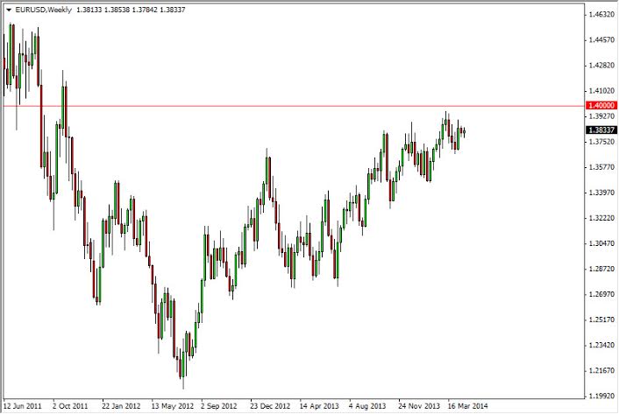619x414 pixels.
Task: Click the 1.41020 price axis value
Action: (601, 91)
